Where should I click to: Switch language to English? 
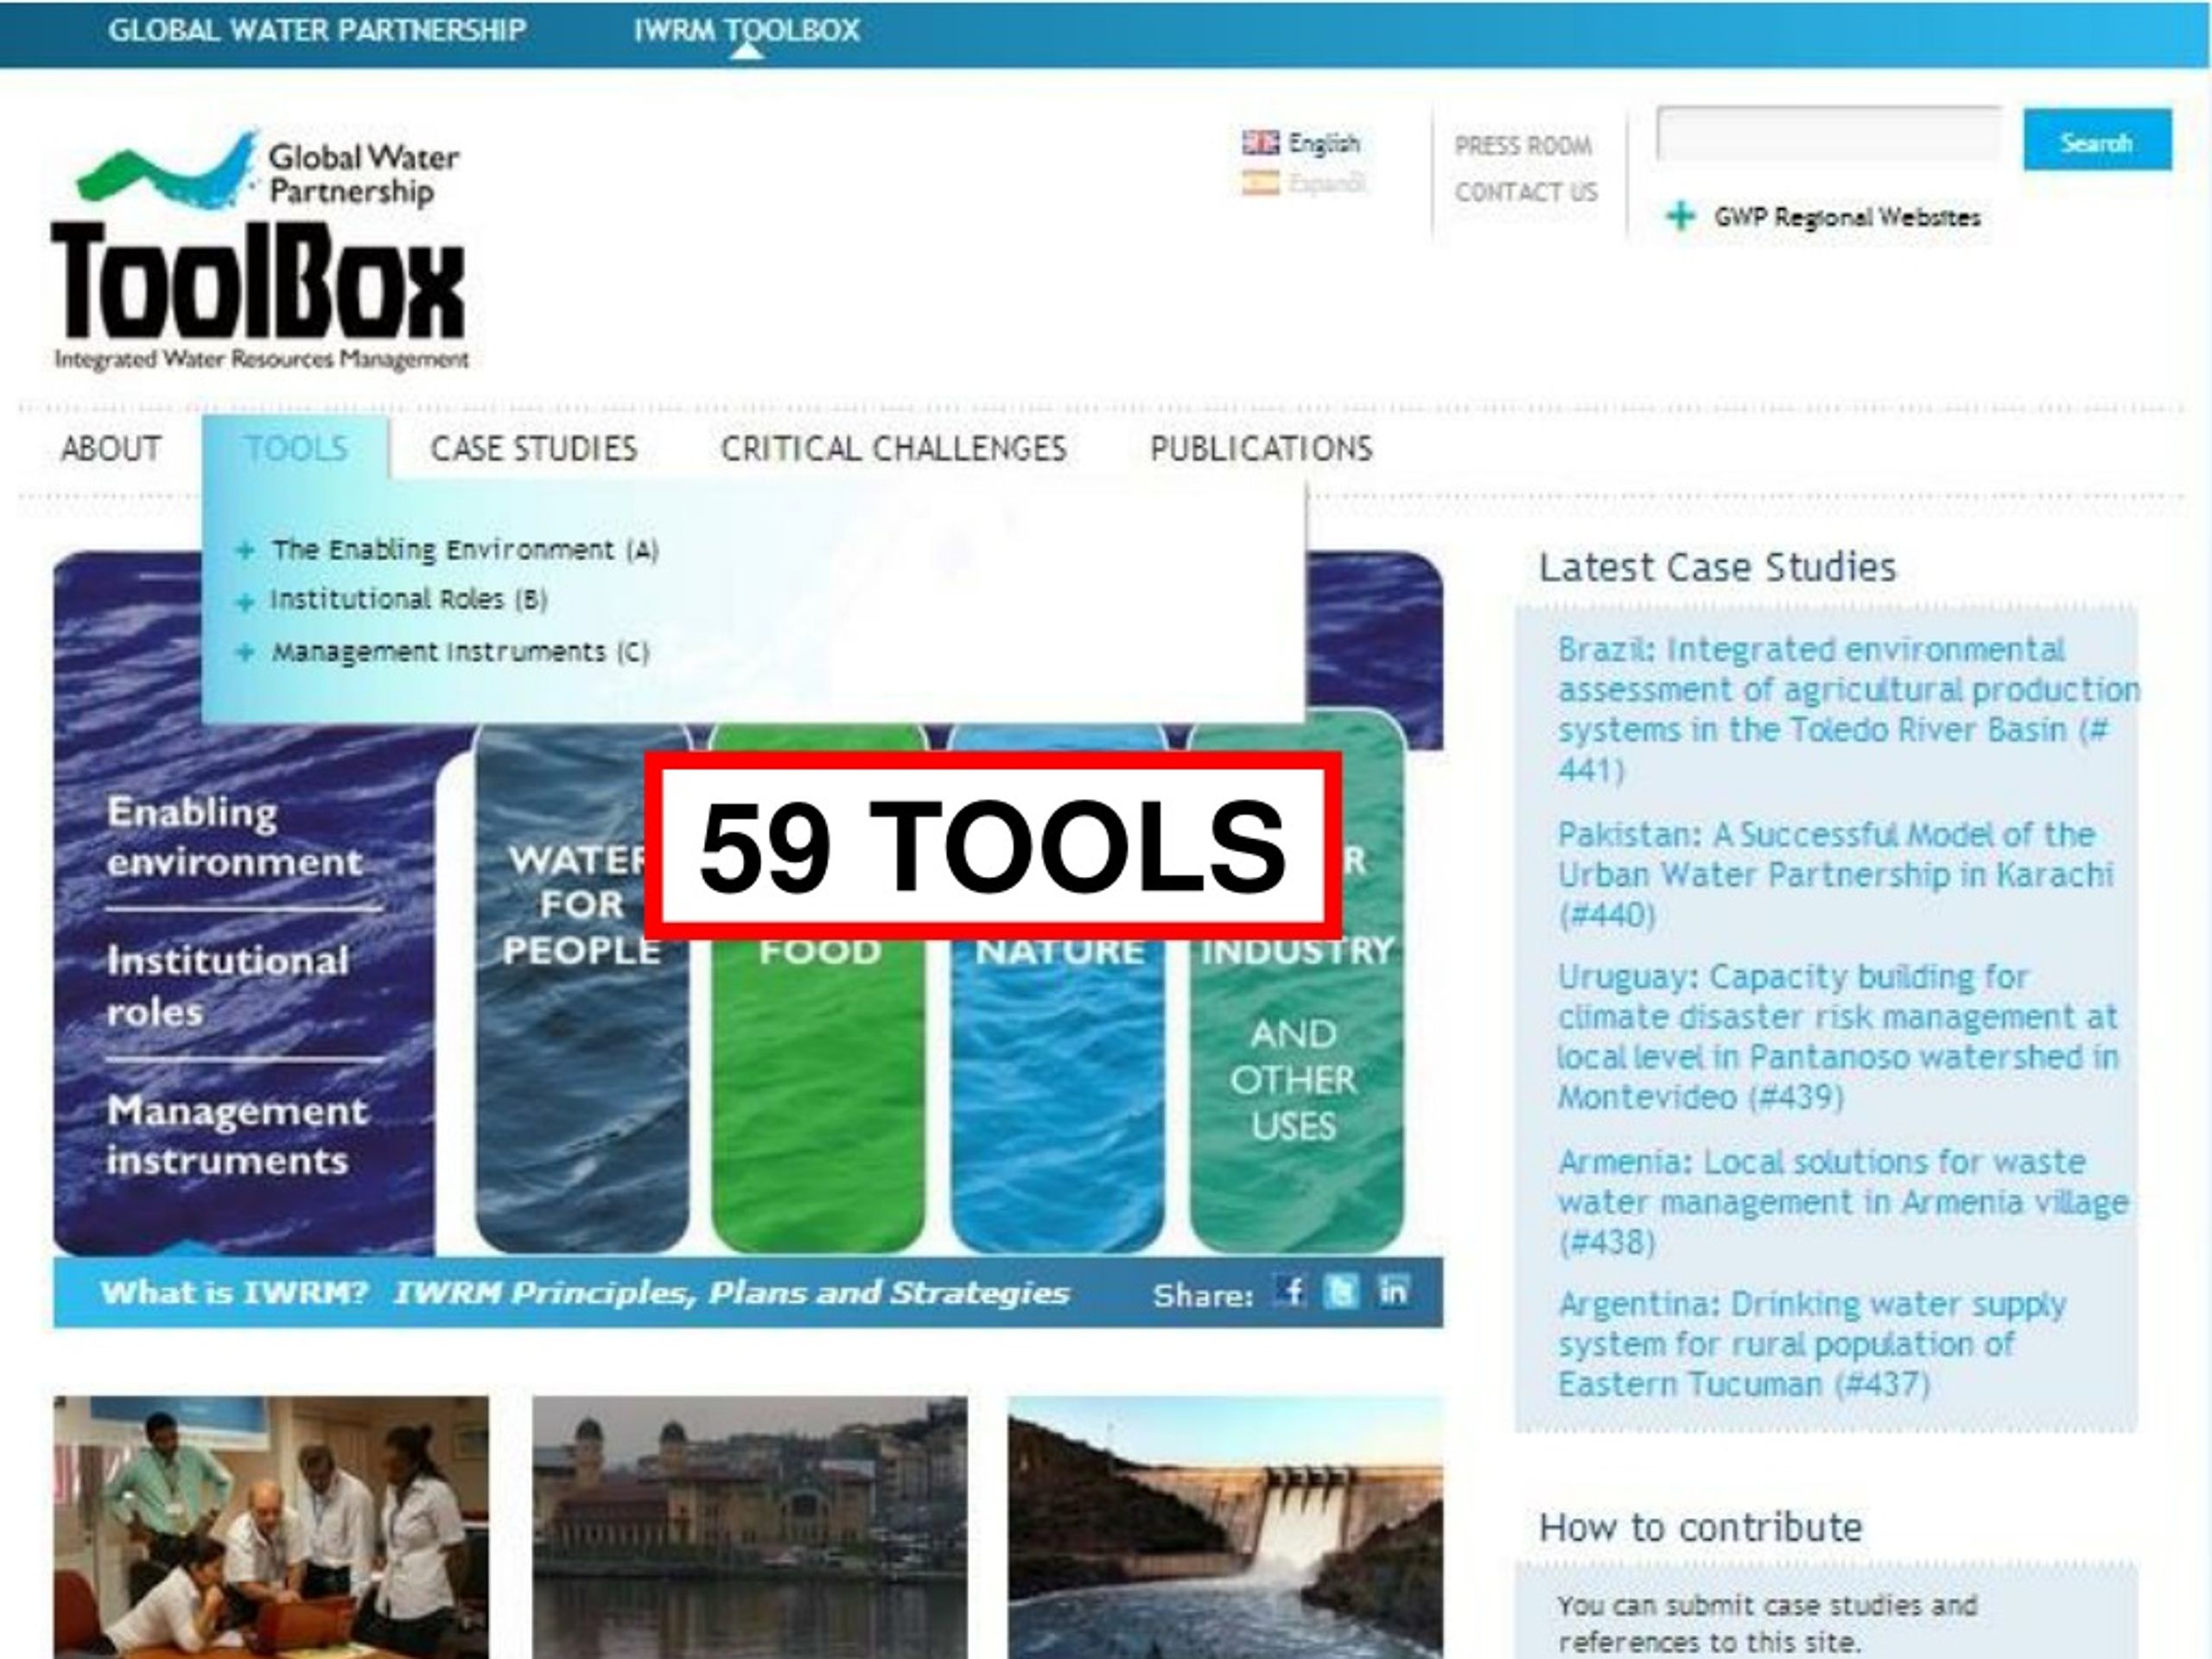(1324, 143)
